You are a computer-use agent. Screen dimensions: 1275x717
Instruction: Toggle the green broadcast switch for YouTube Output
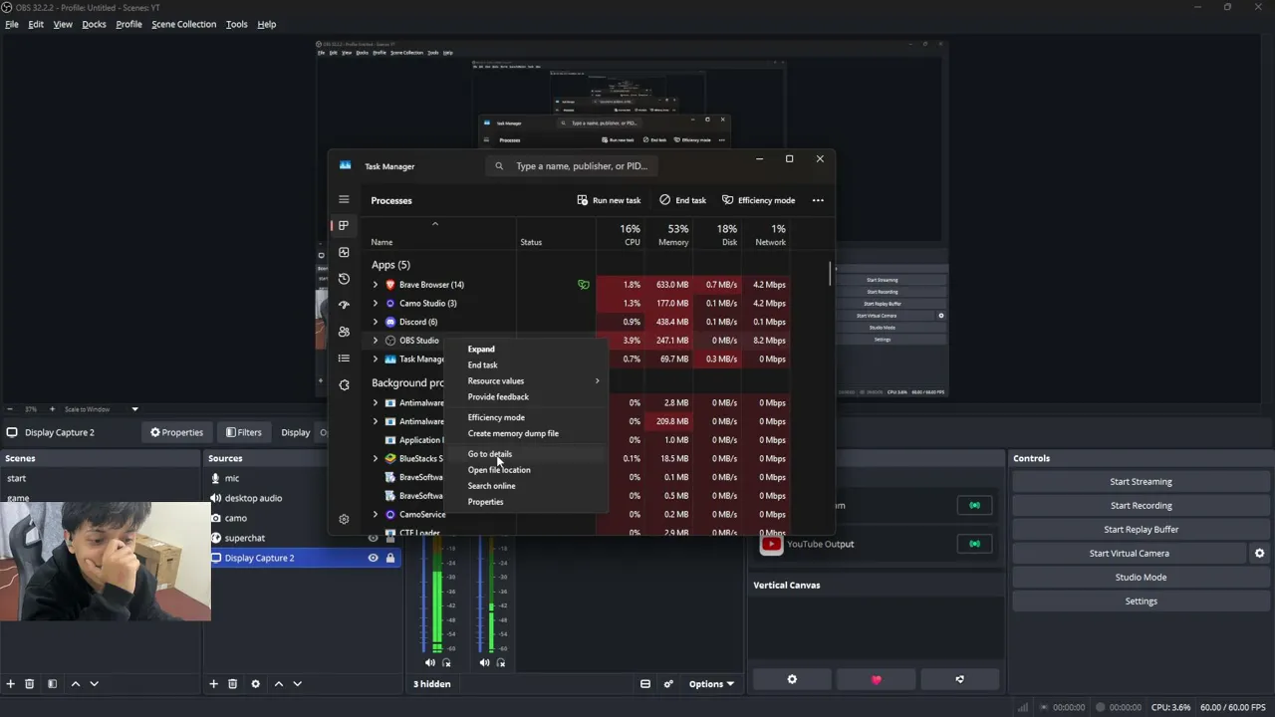[974, 544]
